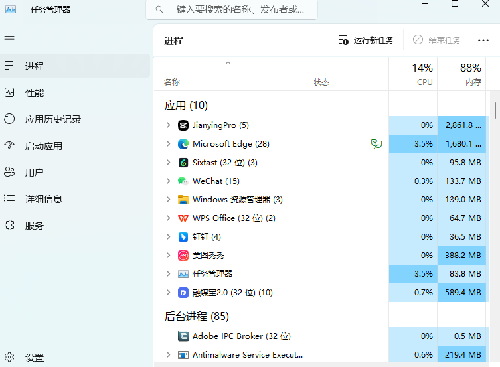Open the 启动应用 page
This screenshot has height=367, width=500.
[43, 146]
